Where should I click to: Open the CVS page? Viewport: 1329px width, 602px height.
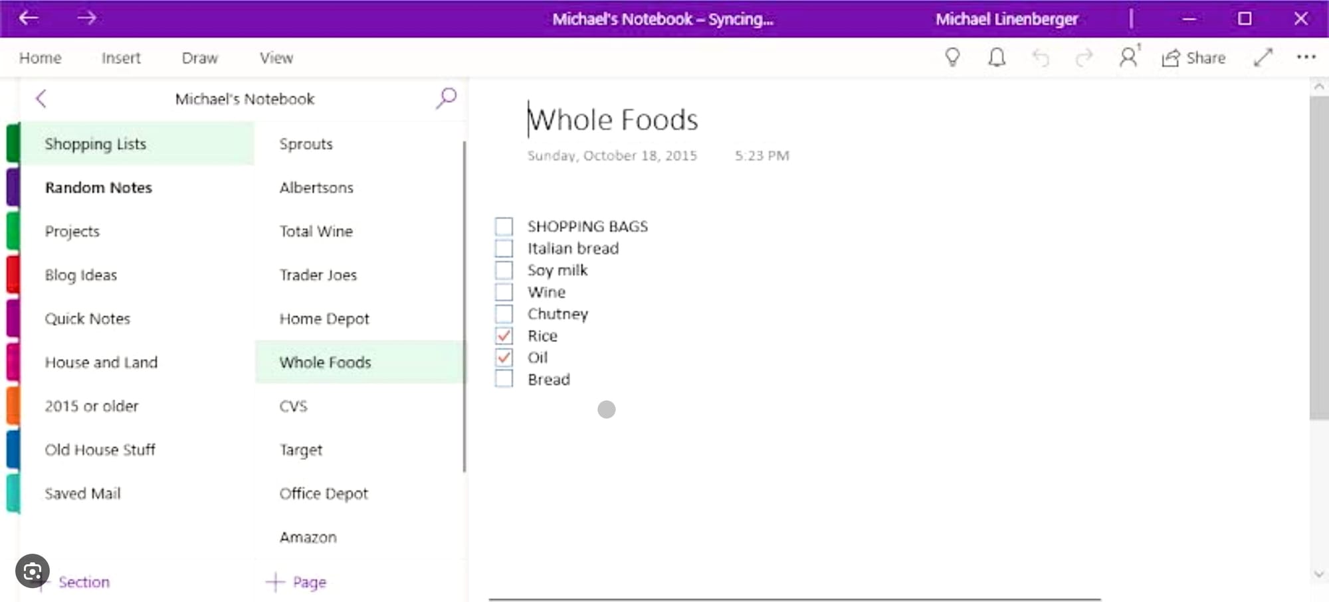click(x=359, y=406)
